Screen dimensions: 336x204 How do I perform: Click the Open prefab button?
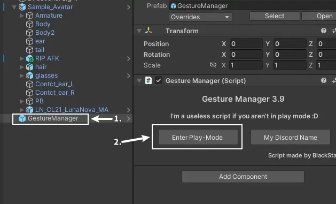click(x=319, y=16)
